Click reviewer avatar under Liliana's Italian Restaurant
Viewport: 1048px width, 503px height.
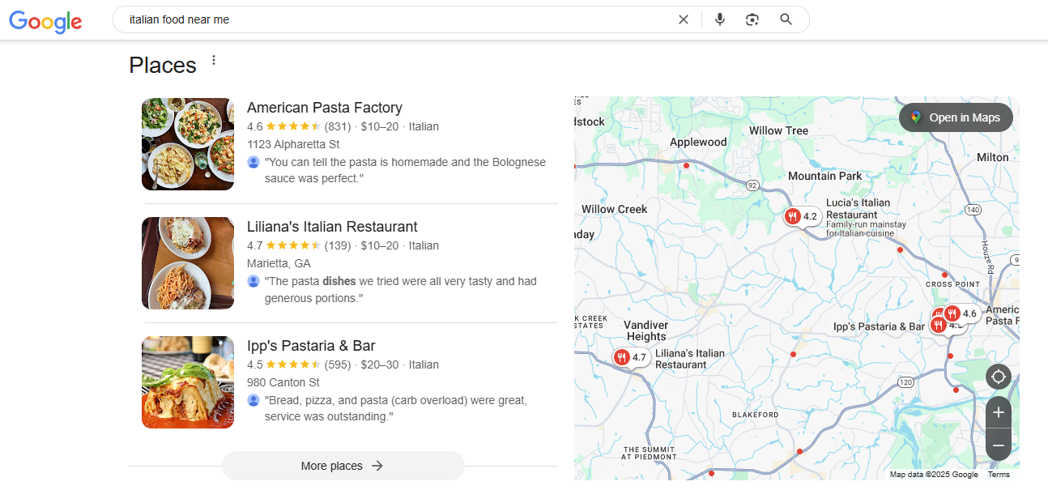[x=253, y=281]
